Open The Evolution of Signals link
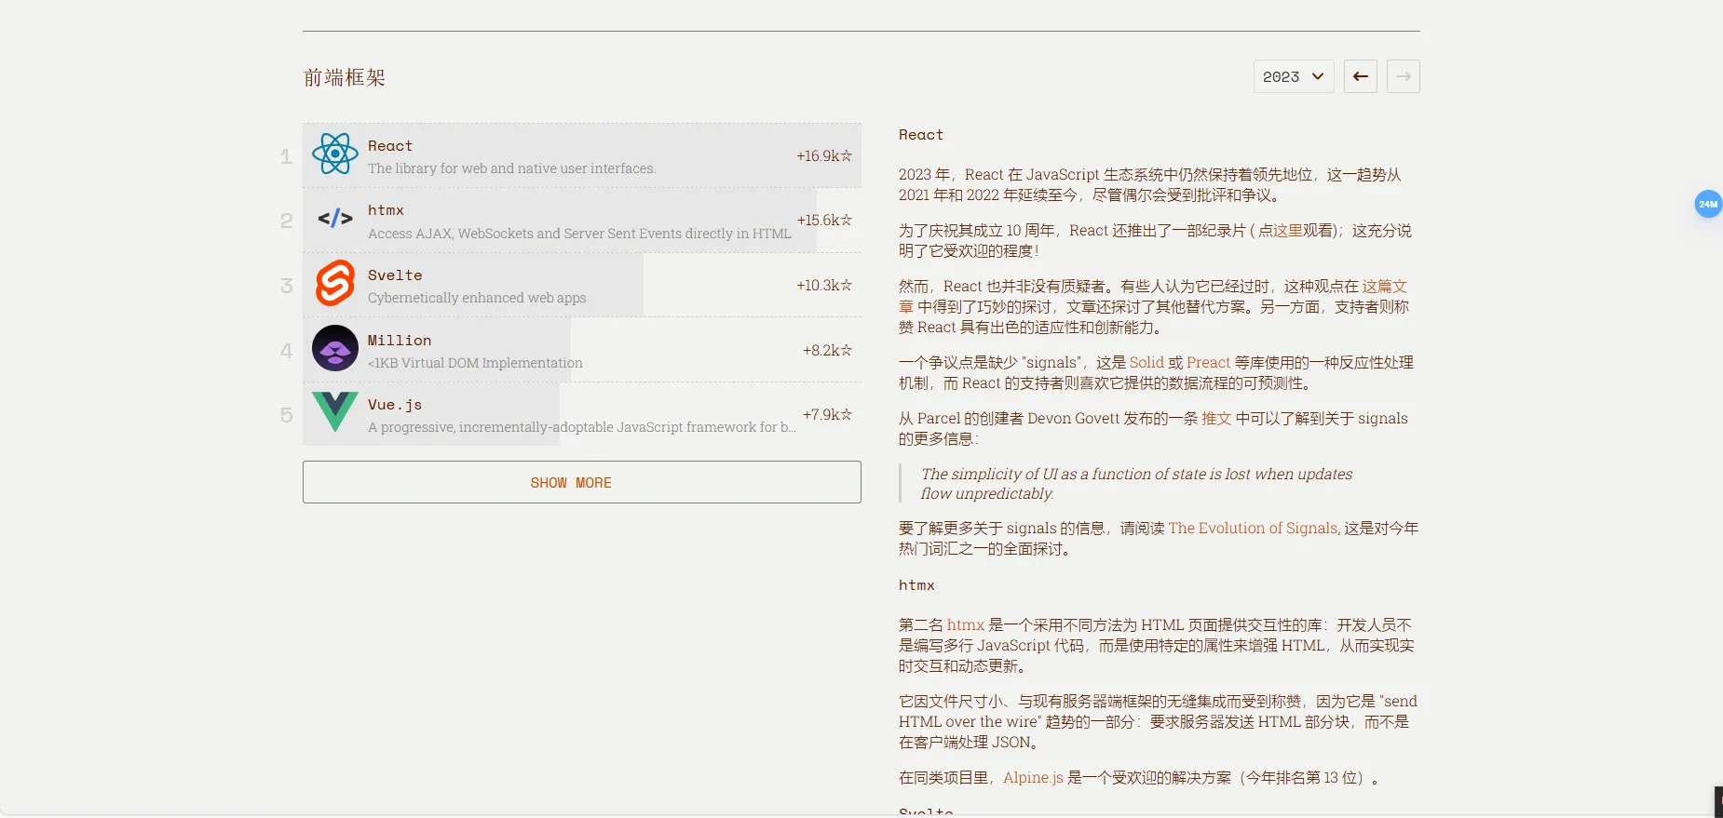1723x818 pixels. click(1253, 529)
